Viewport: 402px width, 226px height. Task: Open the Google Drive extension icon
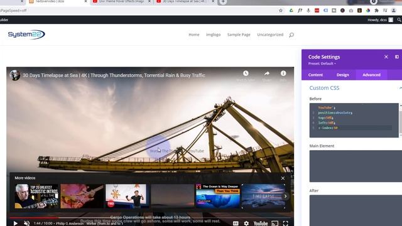[x=291, y=11]
